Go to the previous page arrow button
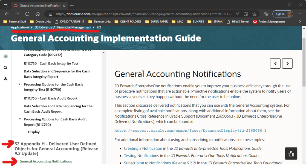 275,63
